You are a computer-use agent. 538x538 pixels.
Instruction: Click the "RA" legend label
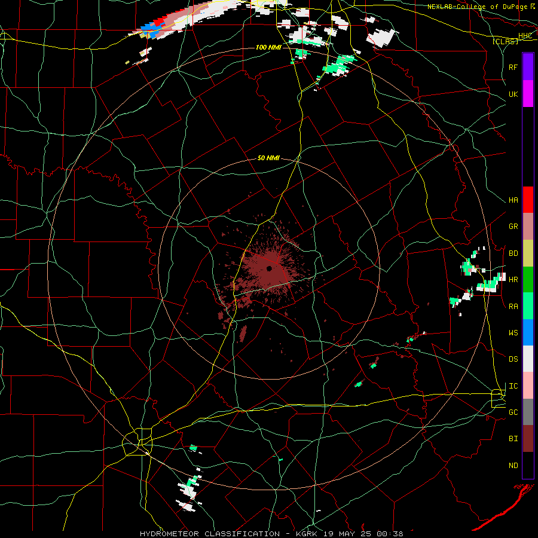[513, 307]
